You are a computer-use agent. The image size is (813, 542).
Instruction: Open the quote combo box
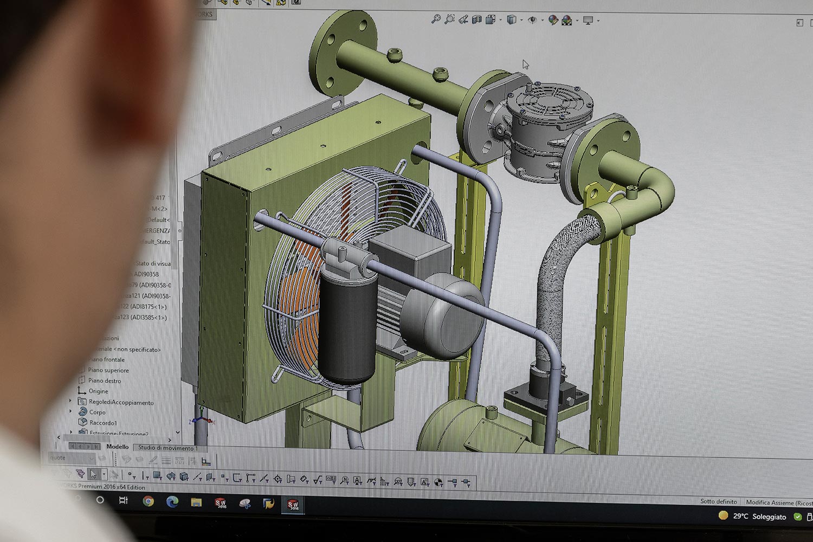[72, 457]
